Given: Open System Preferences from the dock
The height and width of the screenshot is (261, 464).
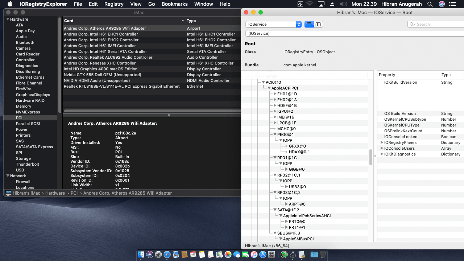Looking at the screenshot, I should pyautogui.click(x=272, y=255).
